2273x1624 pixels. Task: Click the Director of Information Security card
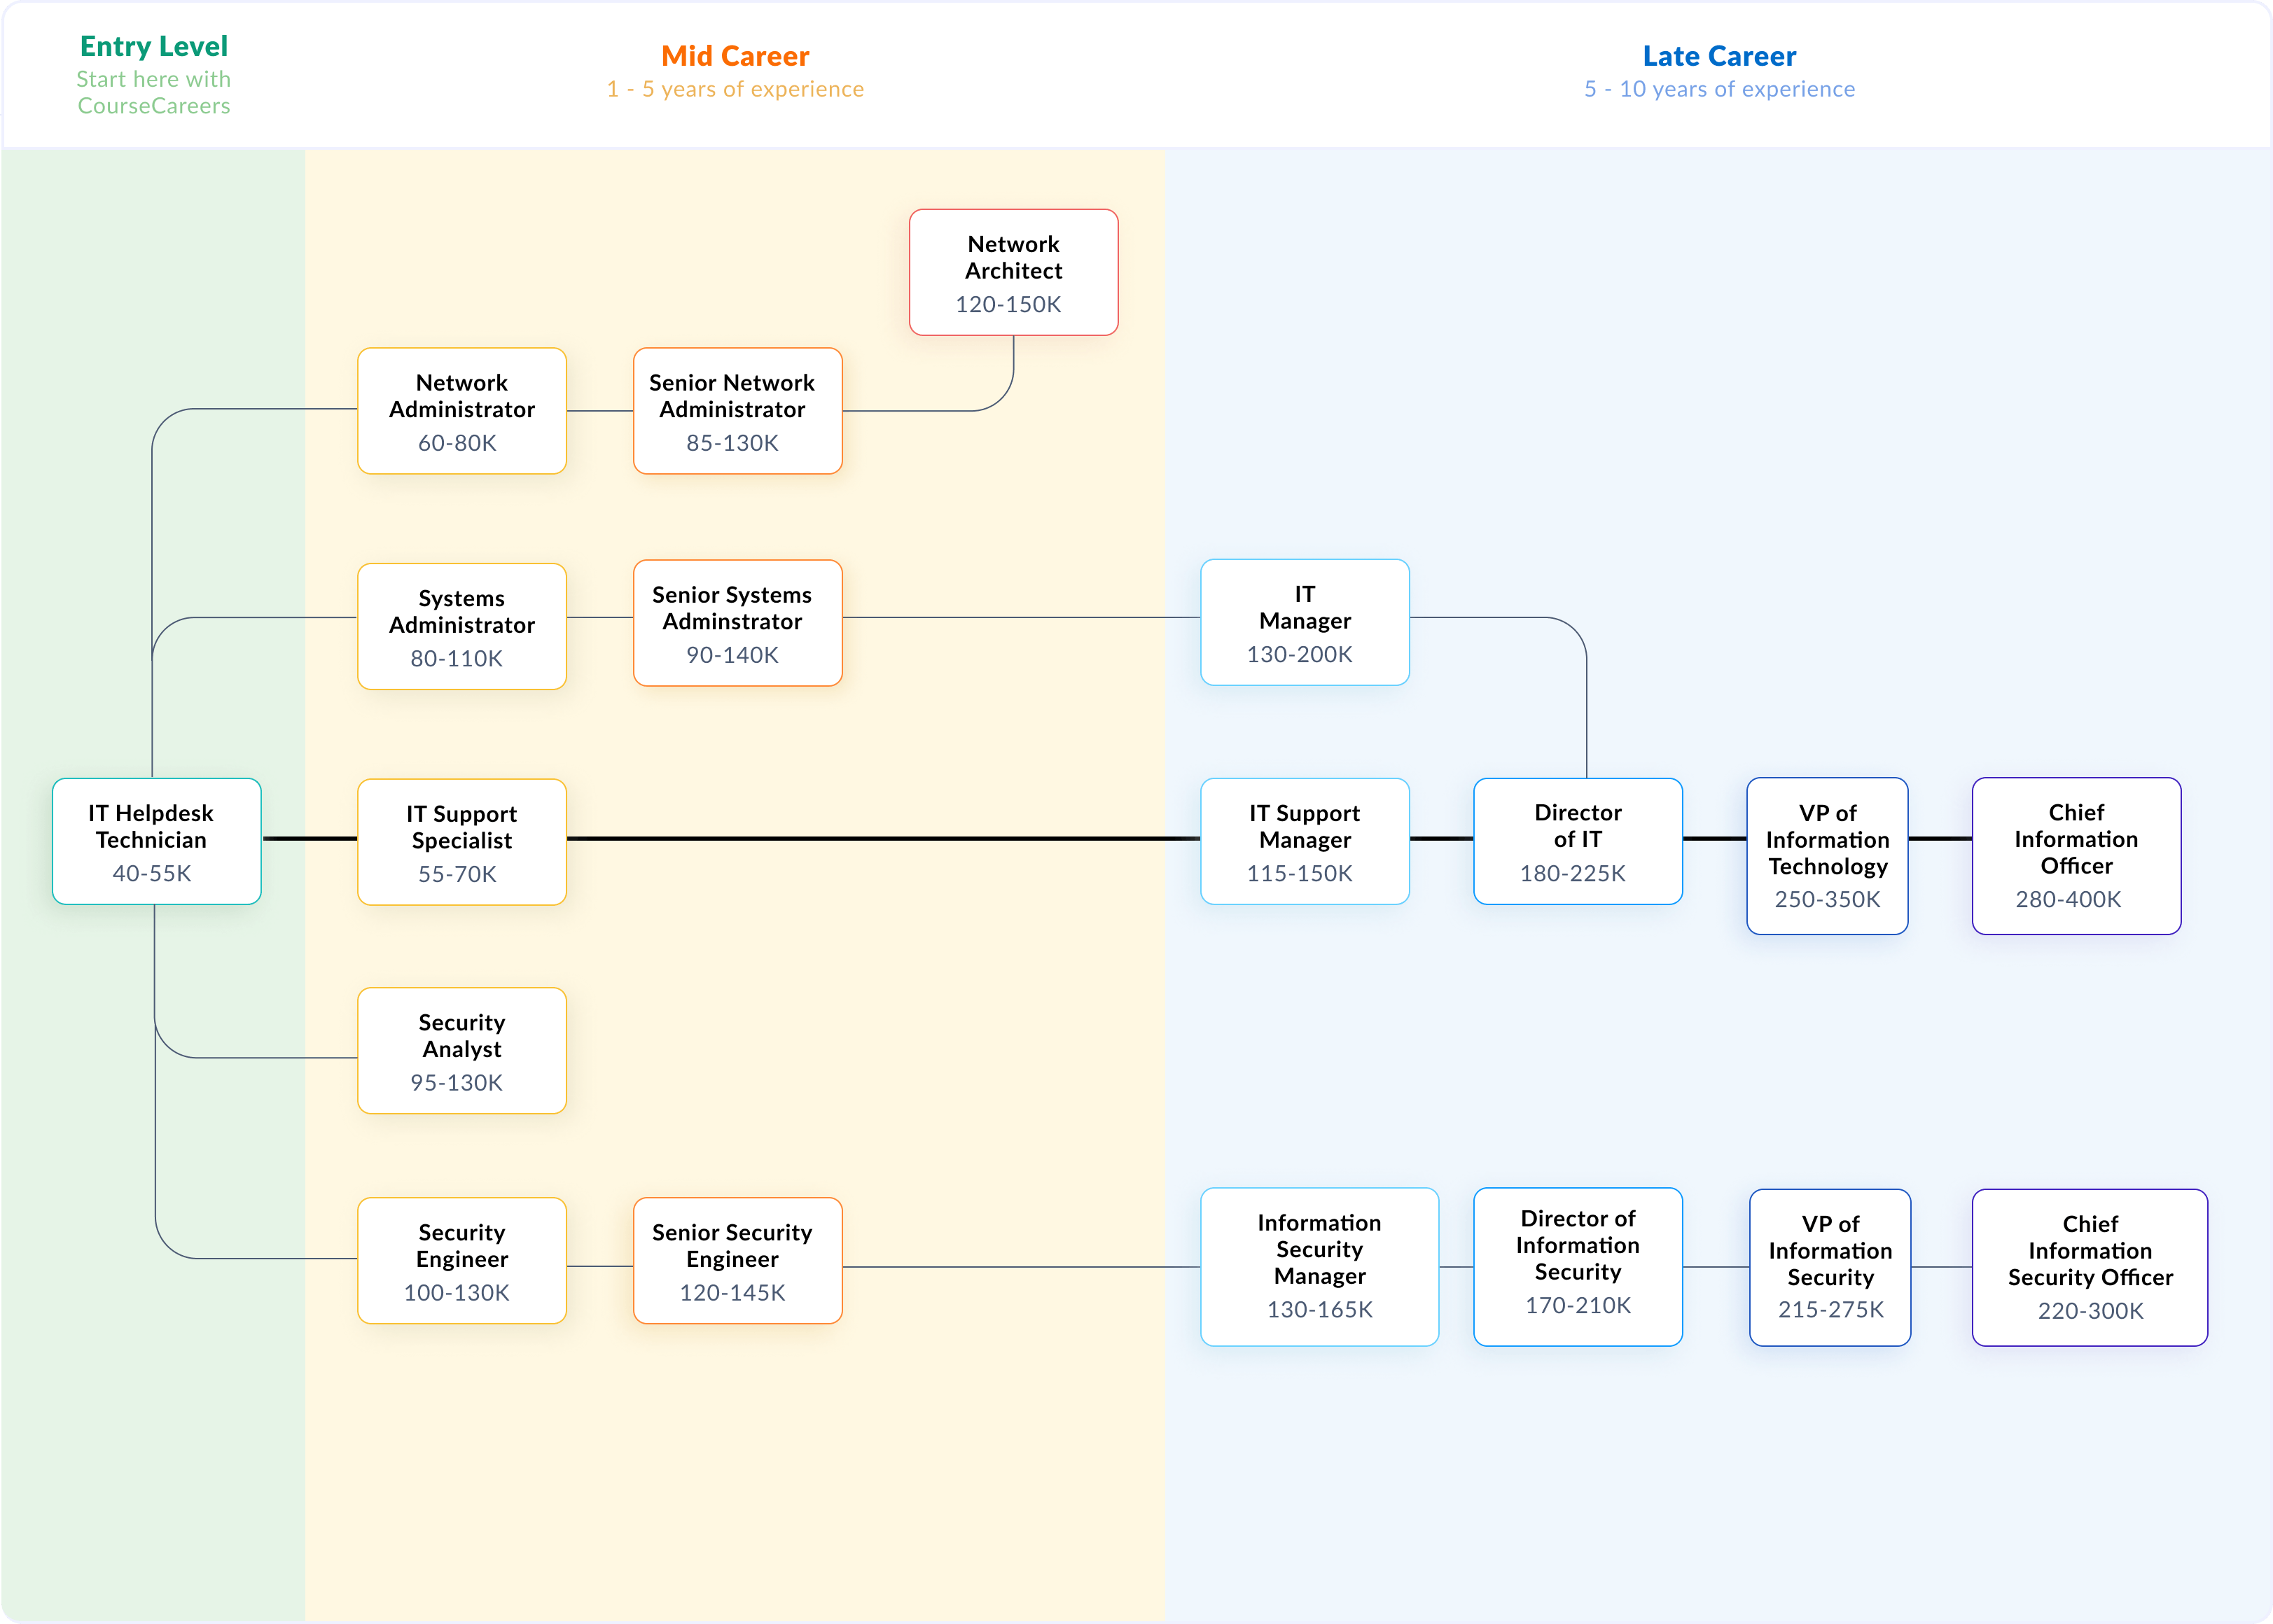[x=1578, y=1267]
